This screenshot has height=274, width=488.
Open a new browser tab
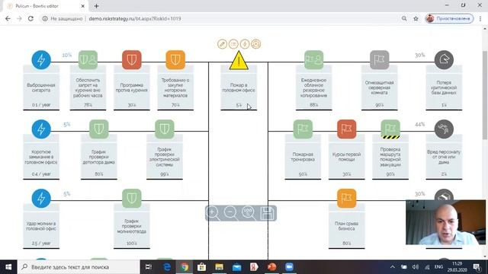[96, 6]
